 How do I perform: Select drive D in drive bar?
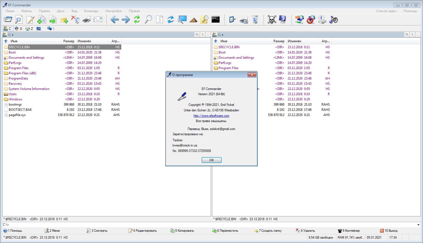click(19, 29)
